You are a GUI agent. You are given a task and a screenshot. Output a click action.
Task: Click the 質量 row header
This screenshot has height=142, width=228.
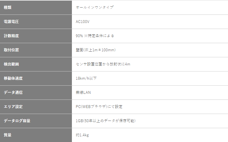(36, 135)
